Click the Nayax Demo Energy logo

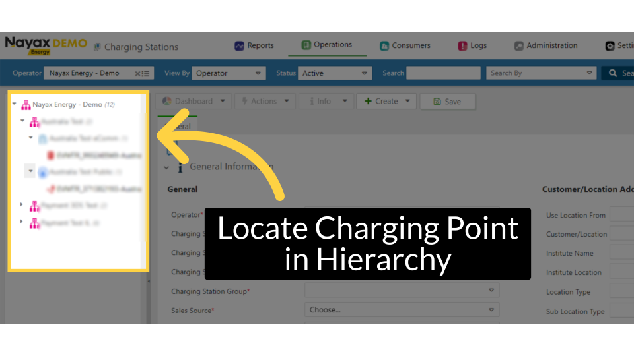pyautogui.click(x=46, y=45)
